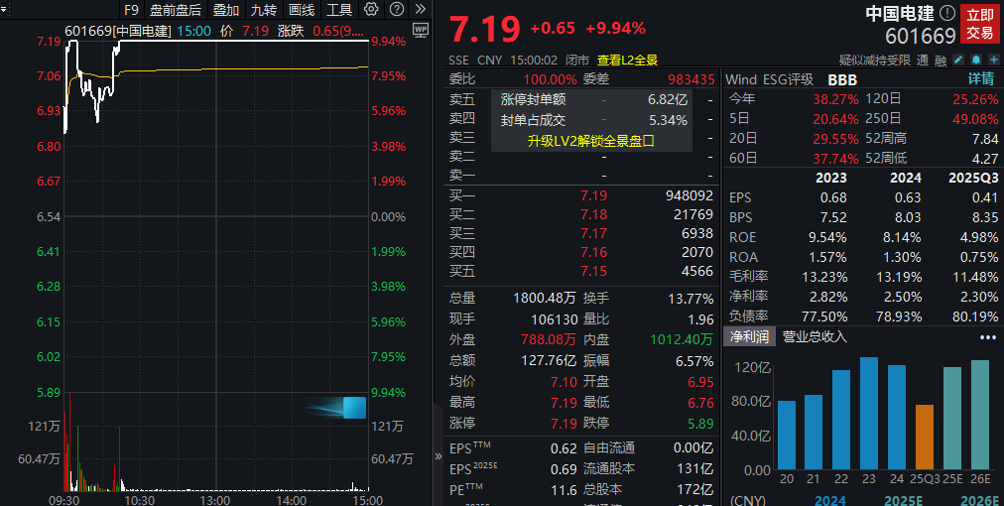Switch to 营业总收入 tab
Screen dimensions: 1004x506
pos(815,336)
